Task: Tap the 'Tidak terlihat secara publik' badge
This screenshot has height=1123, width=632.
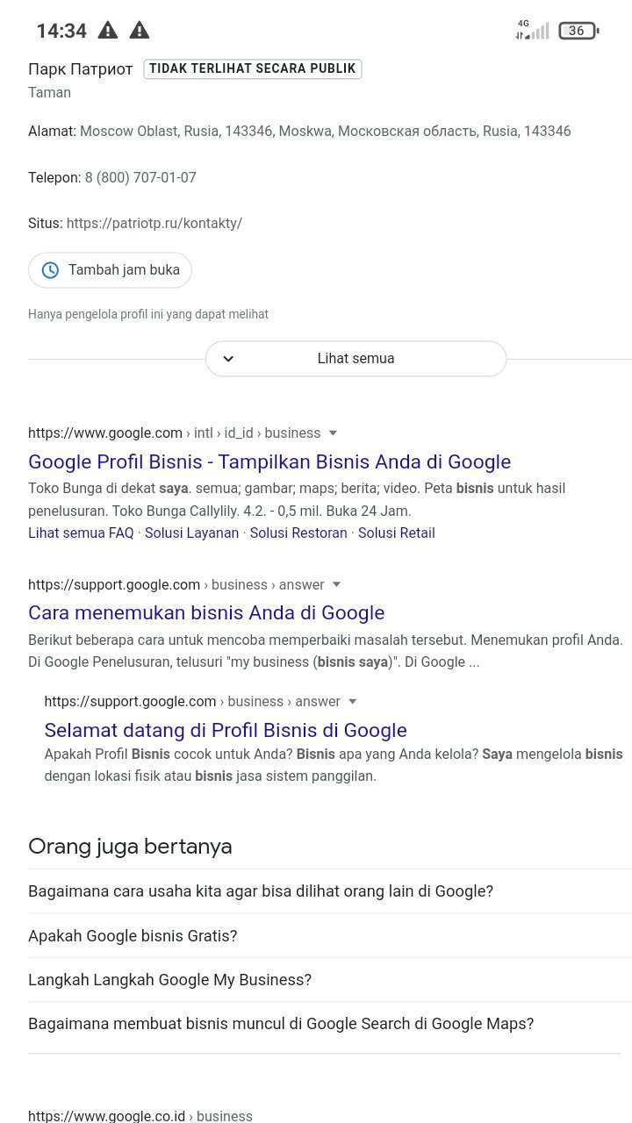Action: point(253,68)
